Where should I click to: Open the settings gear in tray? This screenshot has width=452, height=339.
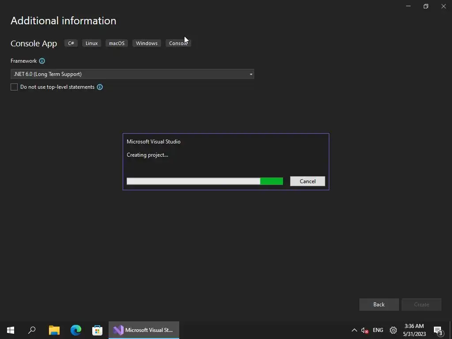point(393,330)
